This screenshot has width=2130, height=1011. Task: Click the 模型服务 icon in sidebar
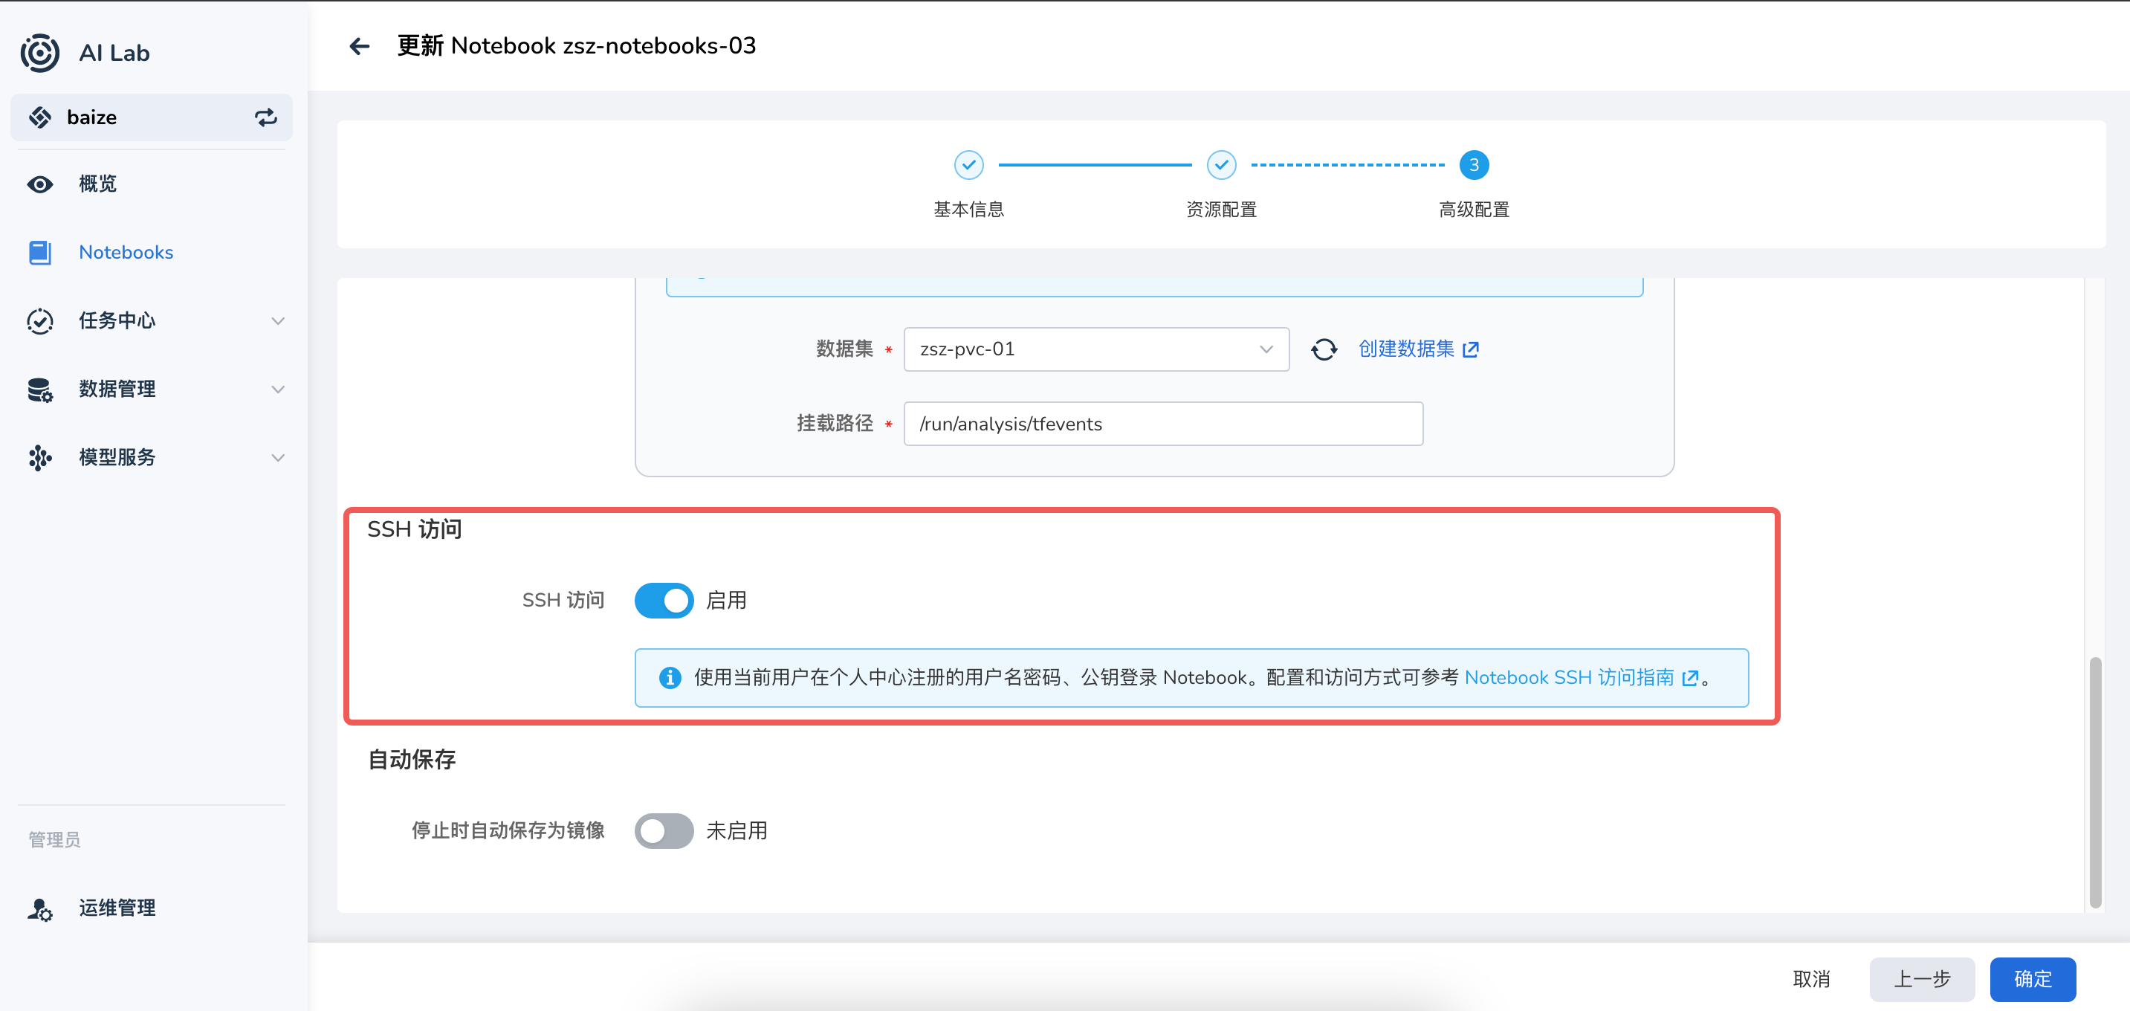point(39,457)
